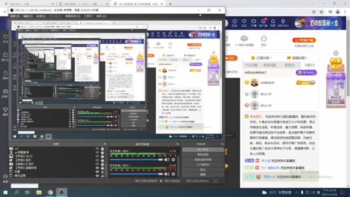Image resolution: width=350 pixels, height=197 pixels.
Task: Click the OBS Studio taskbar icon
Action: point(62,192)
